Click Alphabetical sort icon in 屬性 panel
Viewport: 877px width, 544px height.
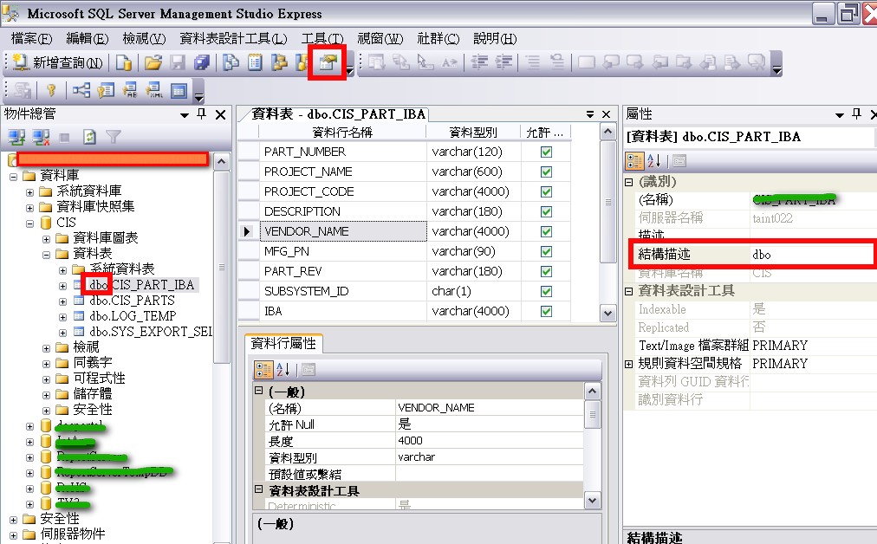pyautogui.click(x=653, y=161)
